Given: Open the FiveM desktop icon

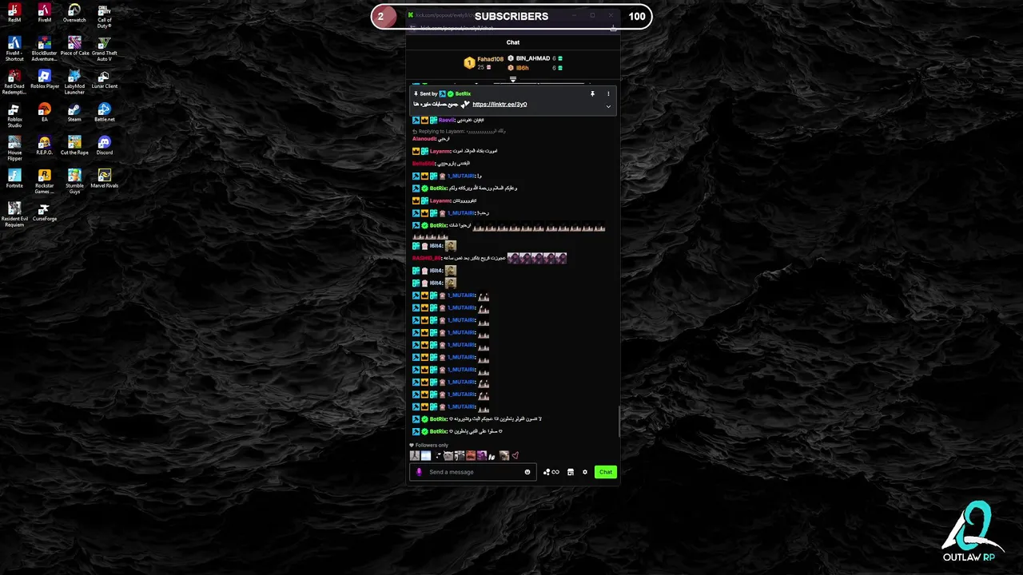Looking at the screenshot, I should click(x=44, y=13).
